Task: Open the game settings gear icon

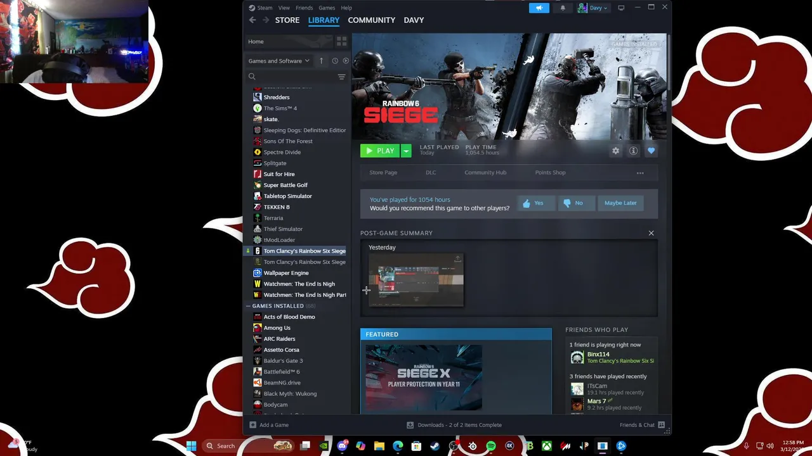Action: 615,151
